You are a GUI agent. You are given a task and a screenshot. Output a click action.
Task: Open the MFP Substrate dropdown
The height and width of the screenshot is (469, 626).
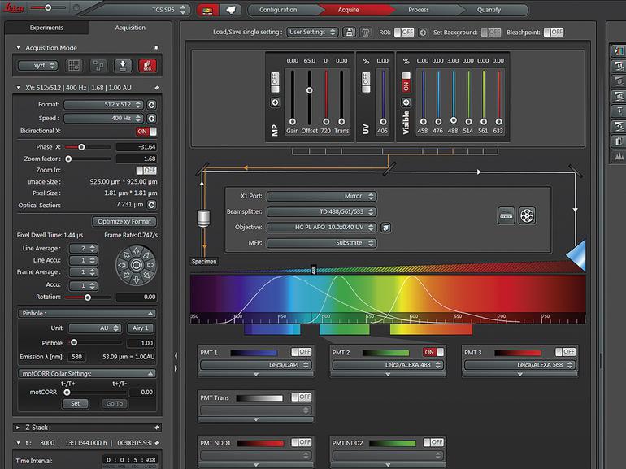tap(322, 243)
